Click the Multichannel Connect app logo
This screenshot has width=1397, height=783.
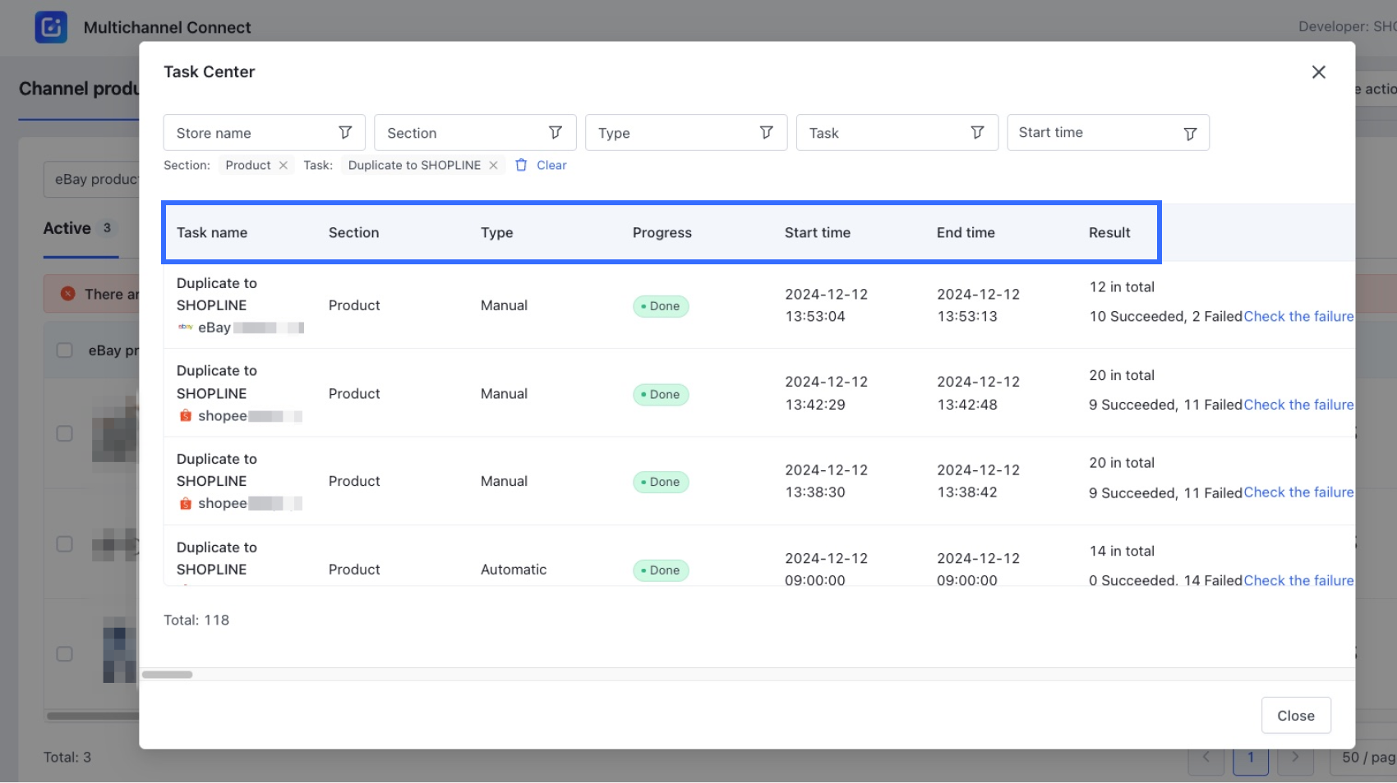coord(51,27)
